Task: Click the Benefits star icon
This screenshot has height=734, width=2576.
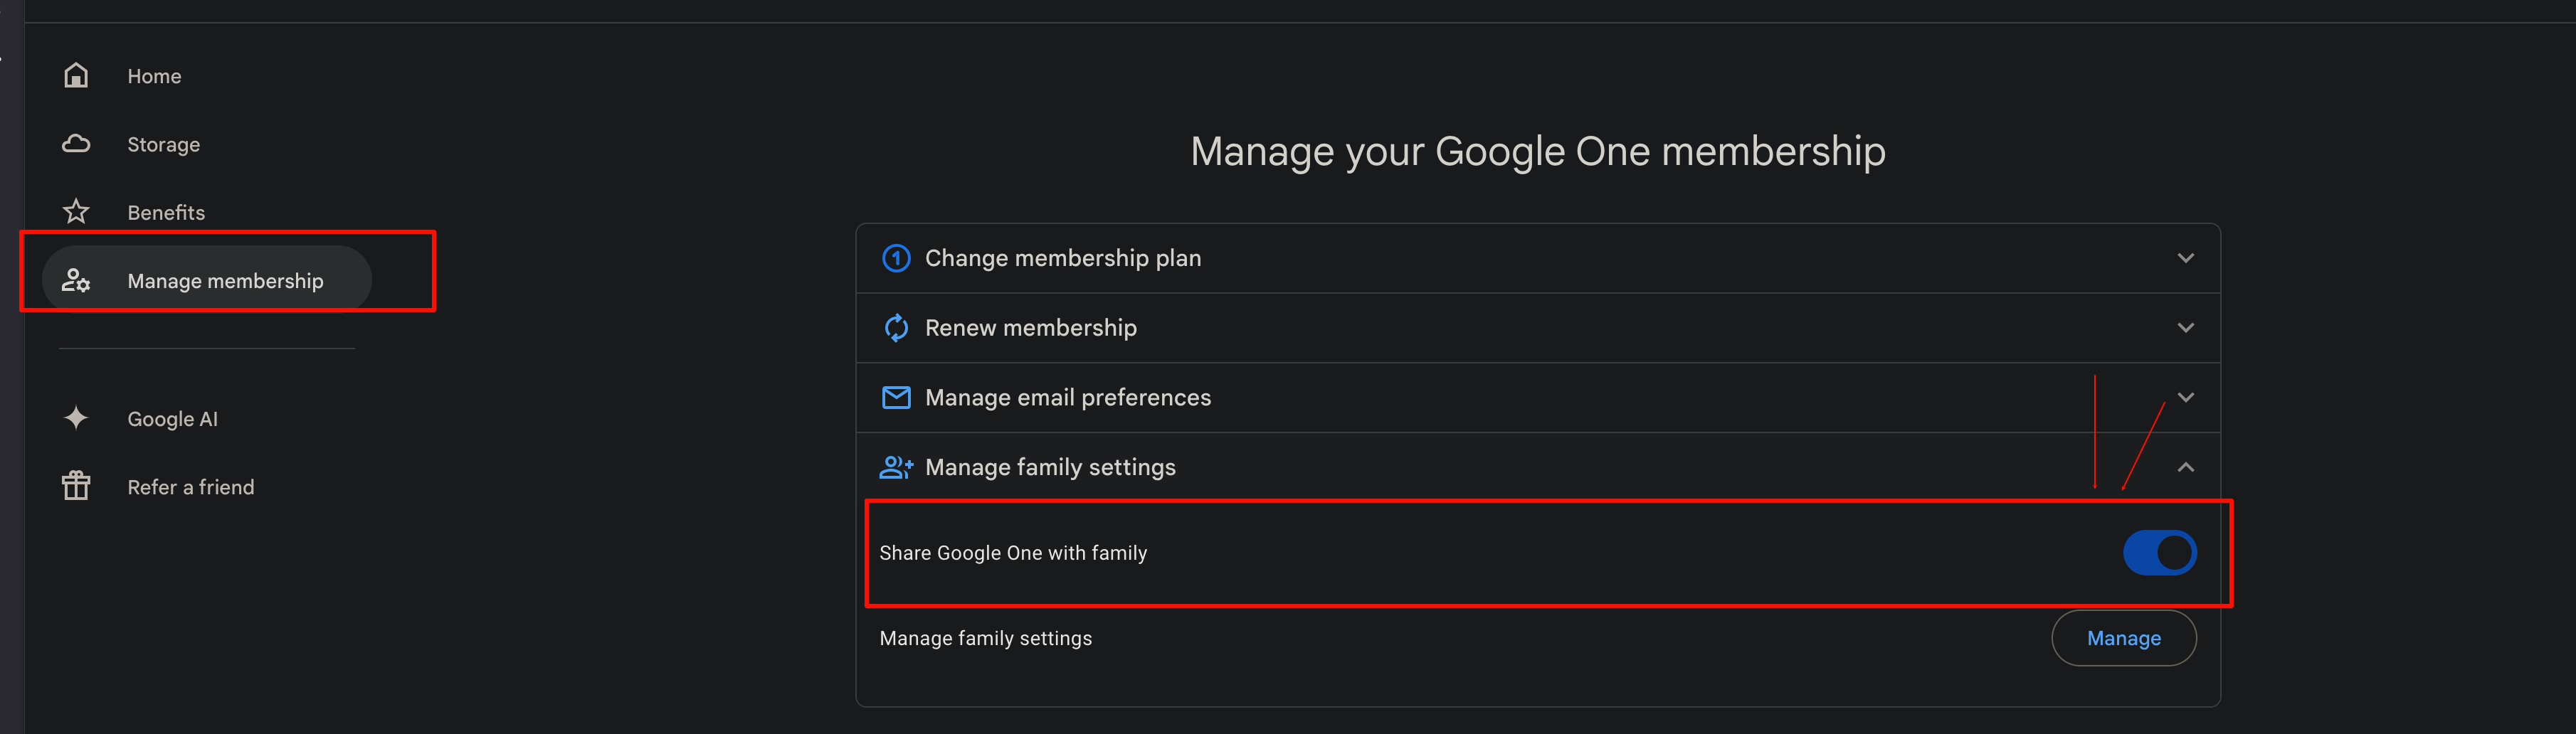Action: tap(76, 212)
